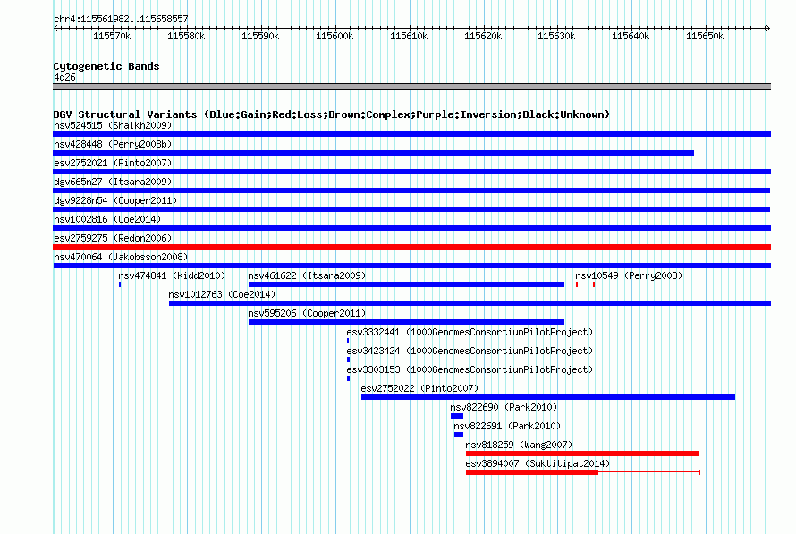796x534 pixels.
Task: Click the 115650k ruler tick label
Action: pyautogui.click(x=705, y=36)
